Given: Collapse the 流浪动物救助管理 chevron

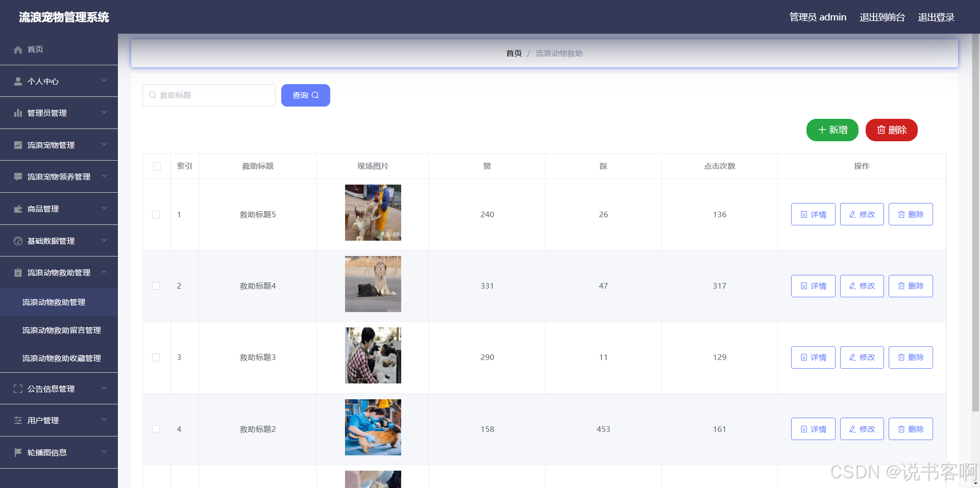Looking at the screenshot, I should pos(104,272).
